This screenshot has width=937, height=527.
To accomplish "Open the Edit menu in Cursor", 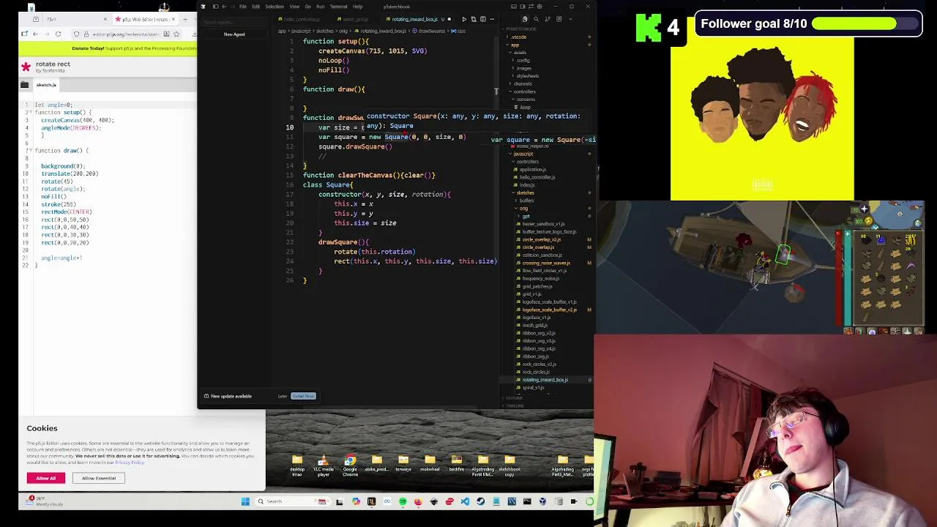I will (255, 7).
